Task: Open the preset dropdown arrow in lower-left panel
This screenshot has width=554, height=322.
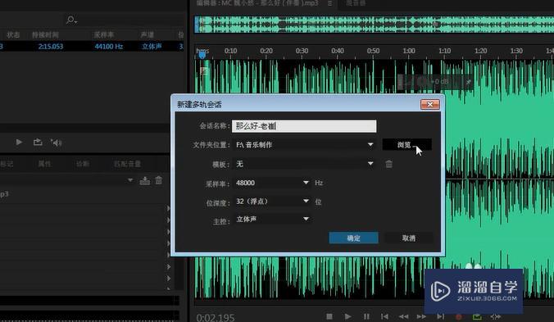Action: (x=130, y=180)
